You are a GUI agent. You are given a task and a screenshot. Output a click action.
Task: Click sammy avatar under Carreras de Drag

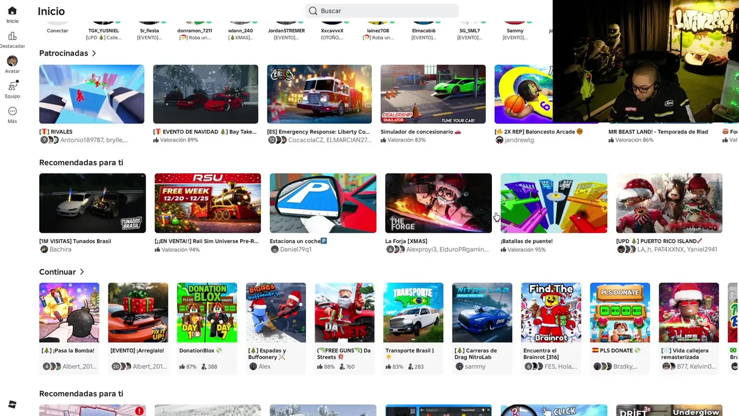point(459,366)
